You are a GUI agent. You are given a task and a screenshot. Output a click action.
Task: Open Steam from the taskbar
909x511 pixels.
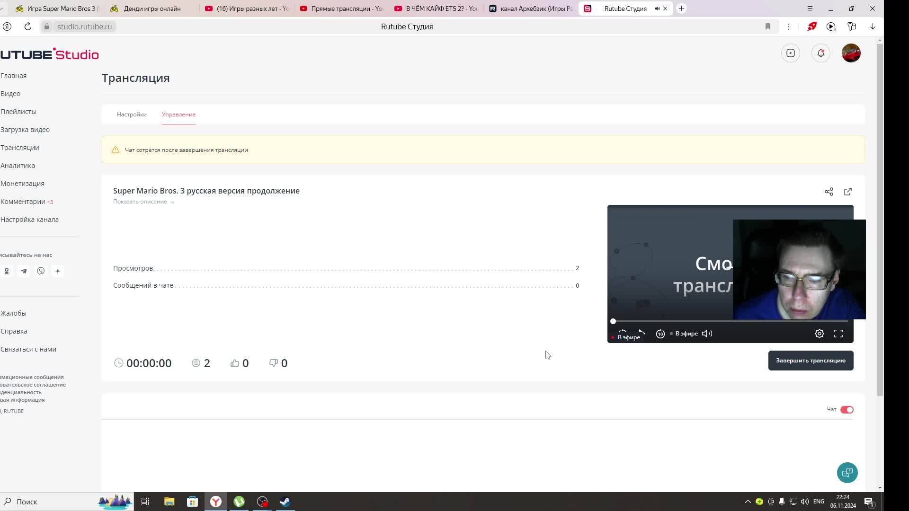[285, 502]
